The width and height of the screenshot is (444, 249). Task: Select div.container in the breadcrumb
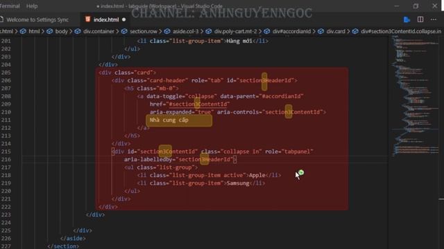click(x=99, y=31)
